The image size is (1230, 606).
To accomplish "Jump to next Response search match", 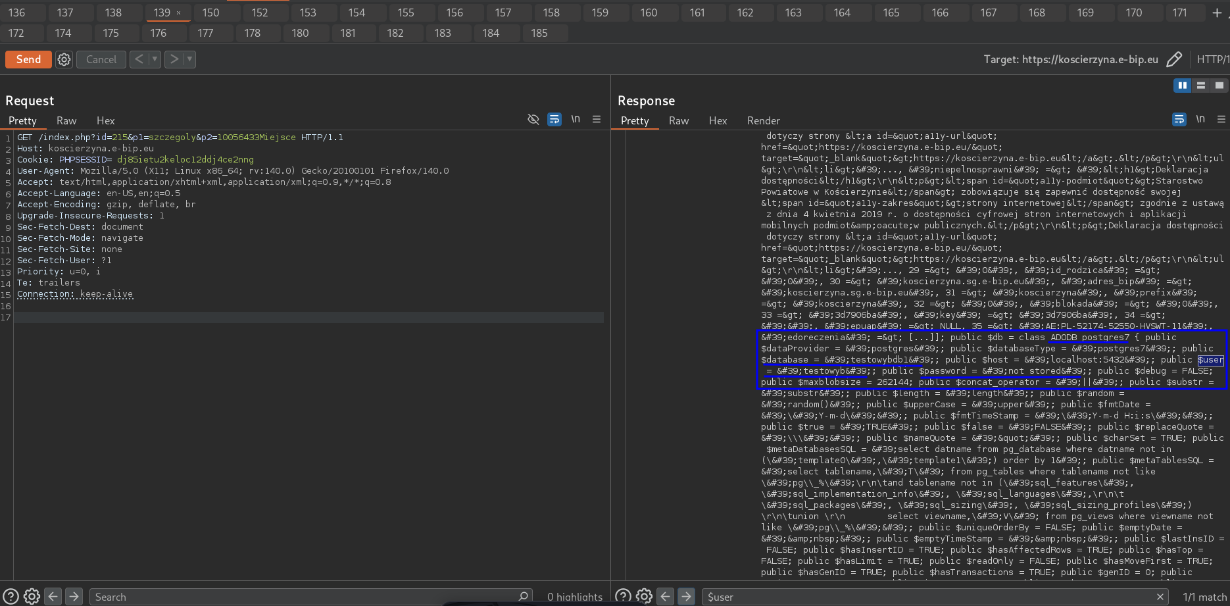I will (687, 596).
